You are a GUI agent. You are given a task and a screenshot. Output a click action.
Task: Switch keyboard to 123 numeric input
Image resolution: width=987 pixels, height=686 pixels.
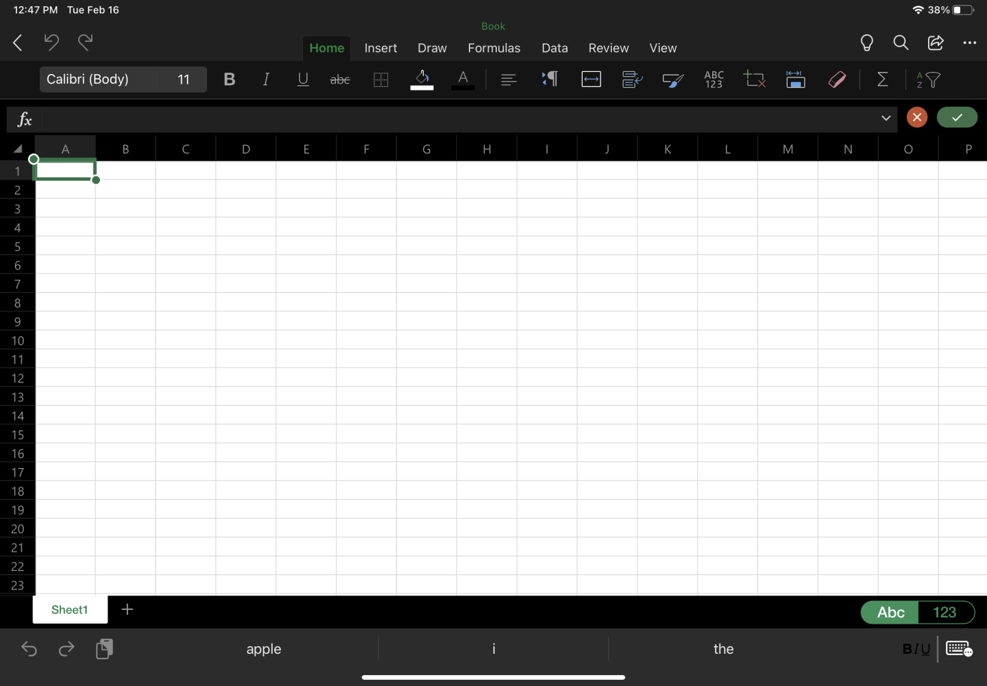pos(946,612)
